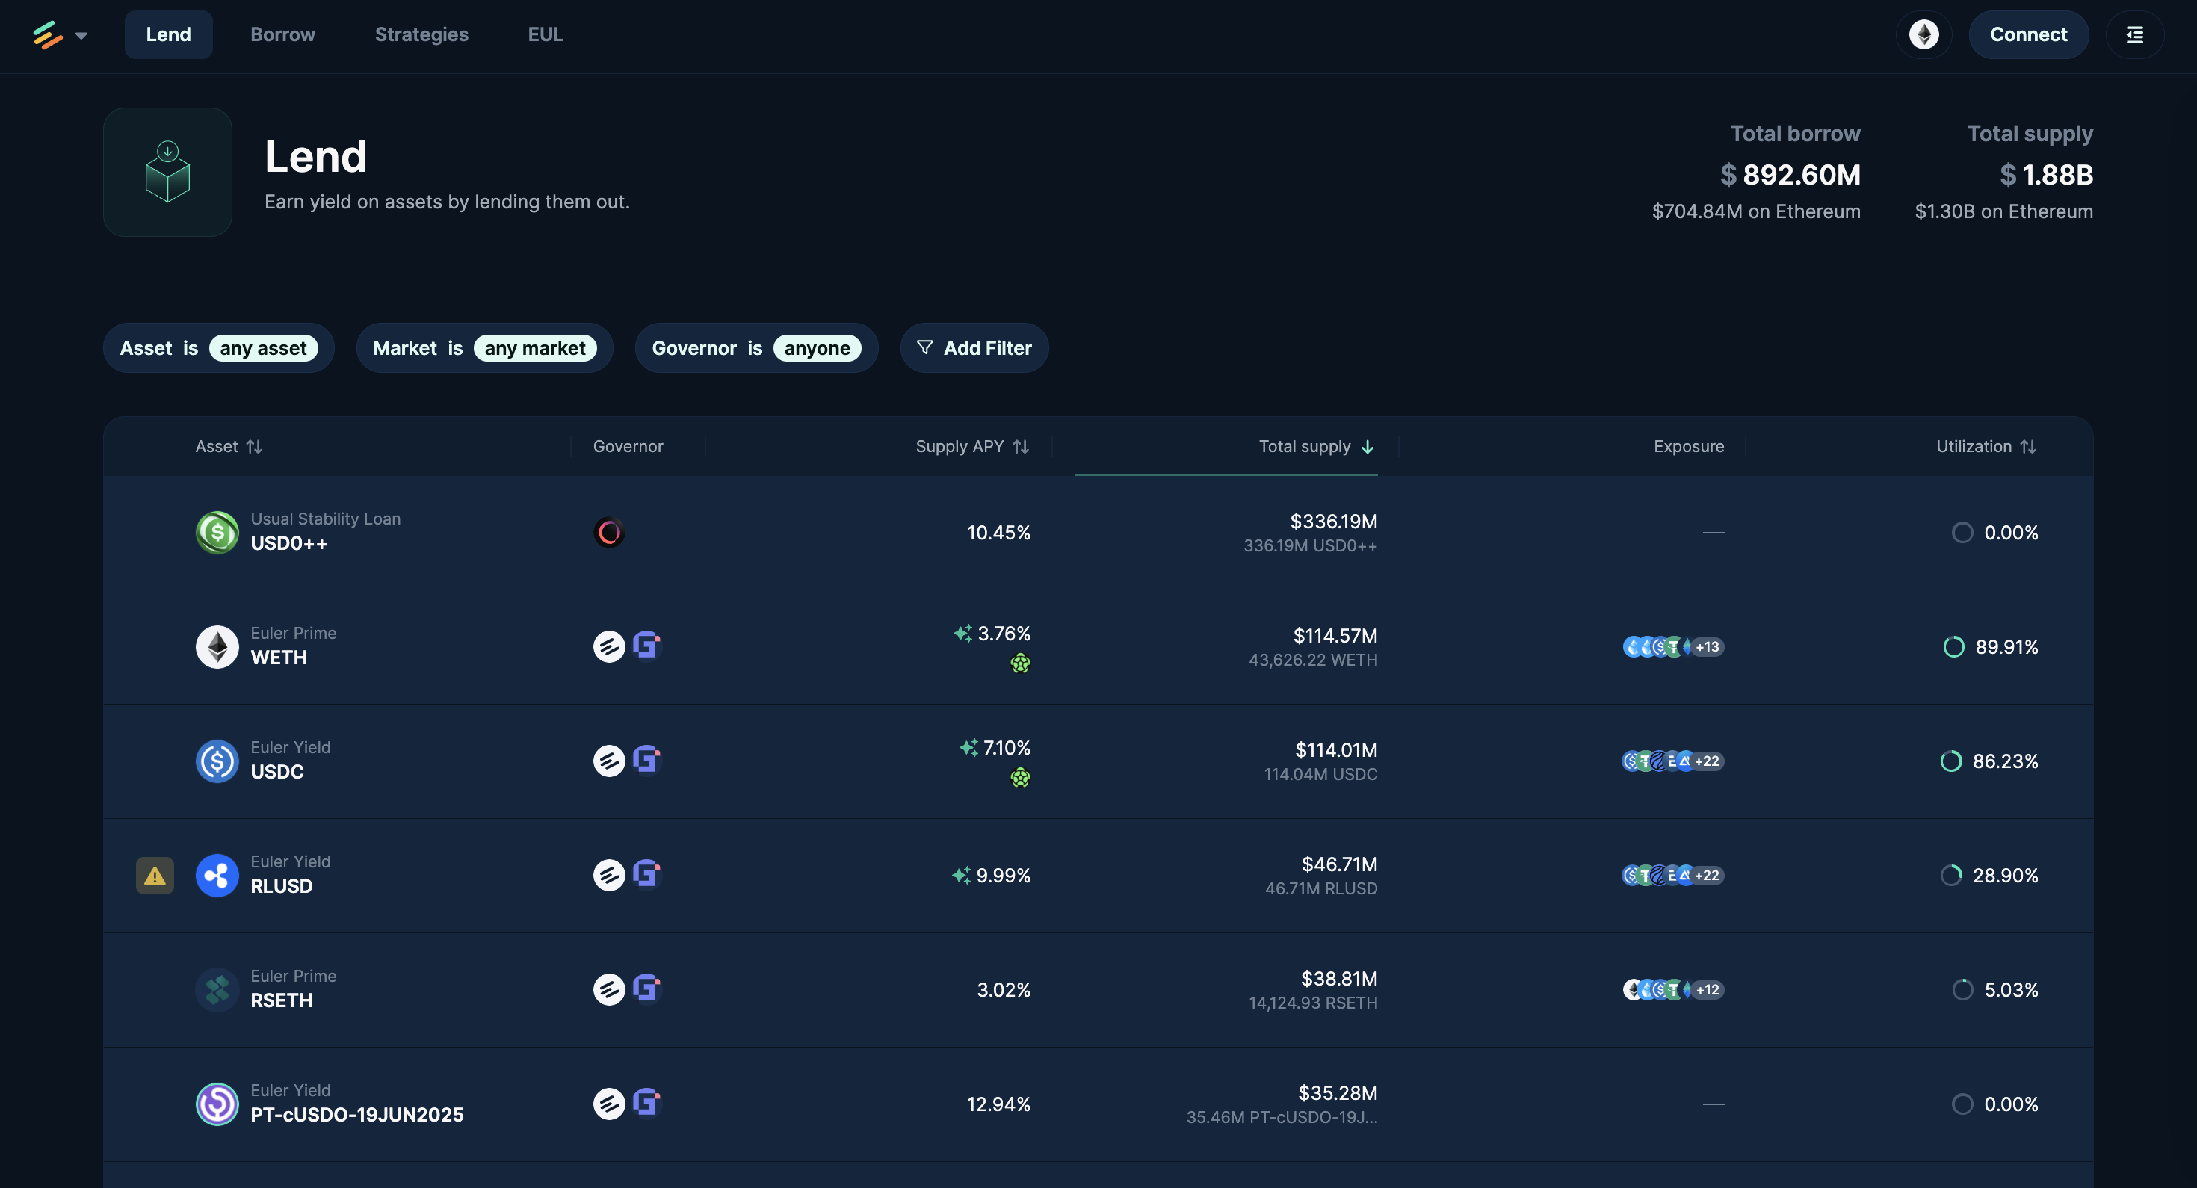
Task: Open the Euler Prime WETH market
Action: pos(1098,646)
